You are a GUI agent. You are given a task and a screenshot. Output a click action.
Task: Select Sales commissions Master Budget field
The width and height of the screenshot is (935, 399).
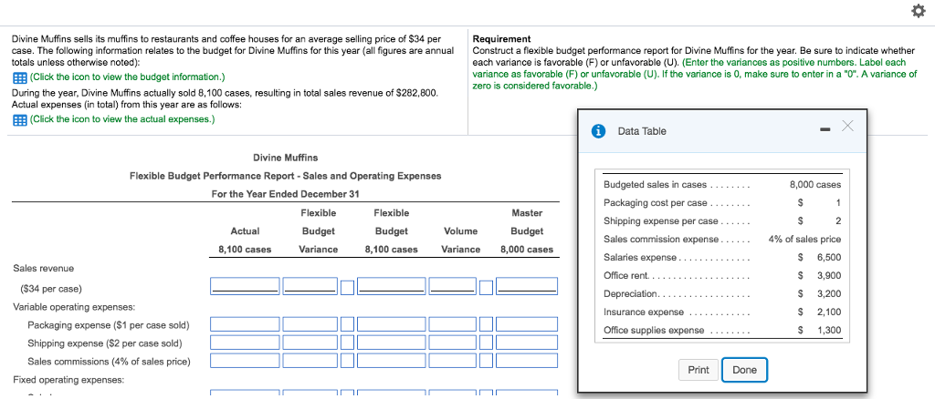[527, 361]
